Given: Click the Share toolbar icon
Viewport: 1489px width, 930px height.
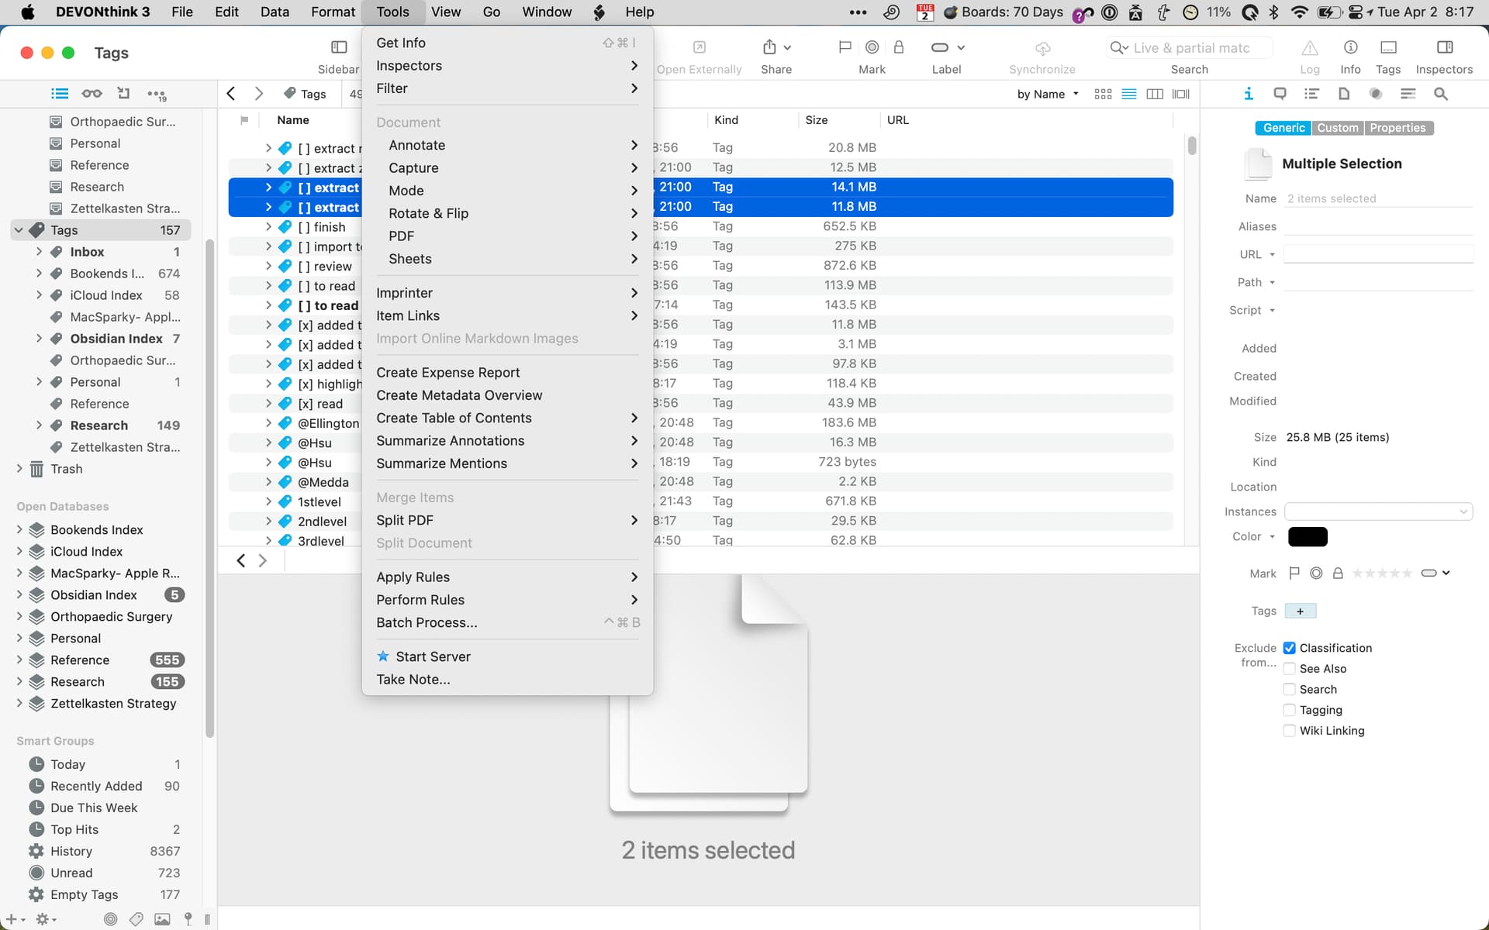Looking at the screenshot, I should point(769,48).
